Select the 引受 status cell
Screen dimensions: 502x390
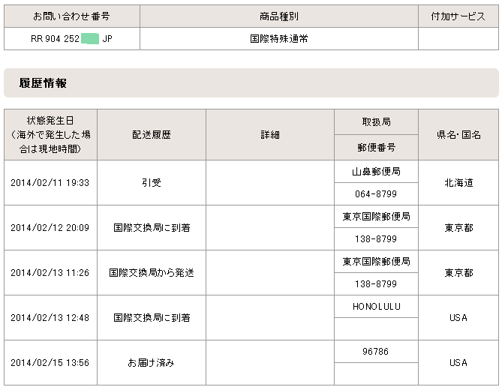[x=152, y=183]
